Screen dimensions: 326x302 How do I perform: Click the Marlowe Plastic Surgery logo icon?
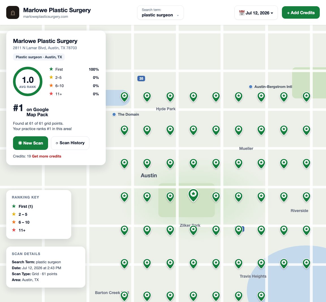tap(13, 13)
